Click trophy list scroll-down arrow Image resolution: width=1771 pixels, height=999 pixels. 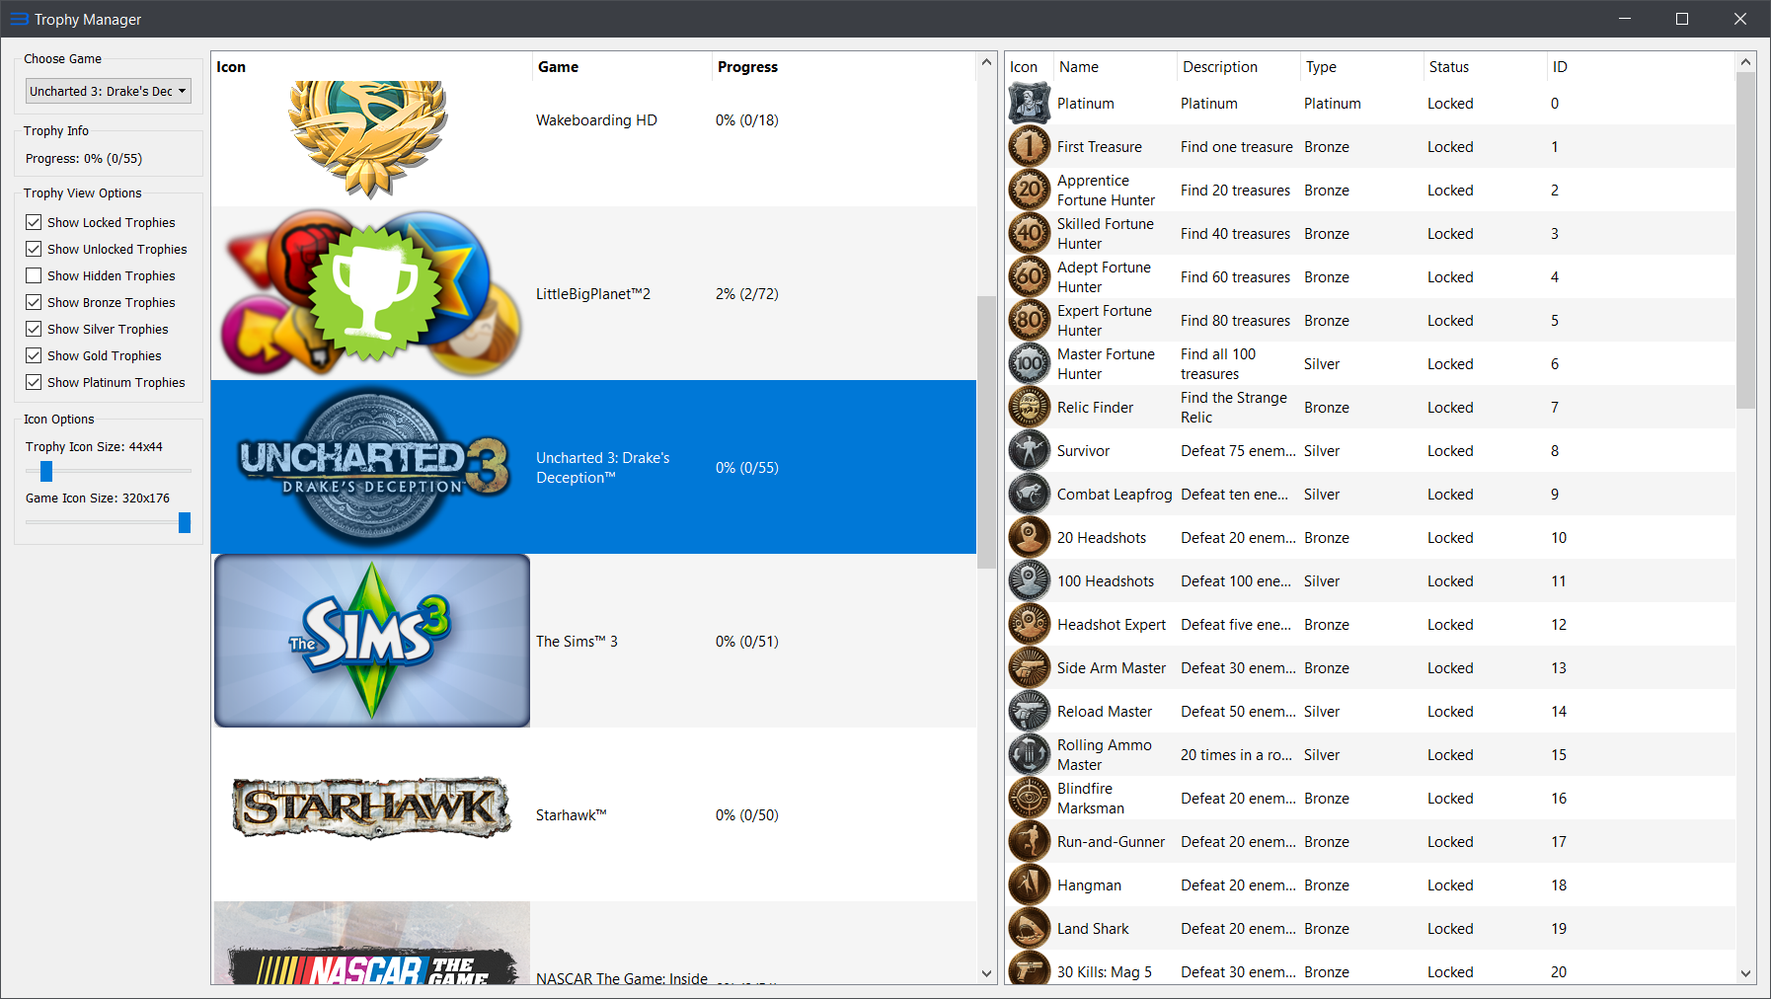click(x=1745, y=973)
